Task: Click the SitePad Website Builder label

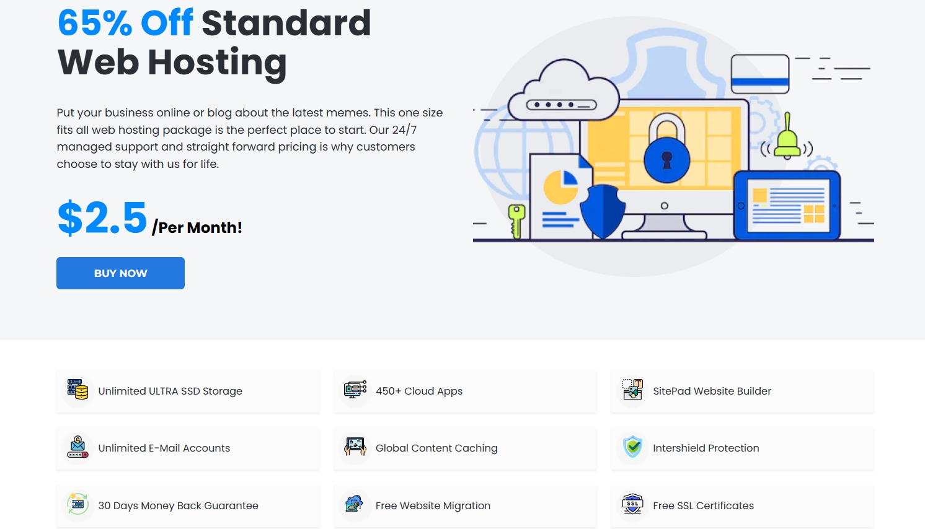Action: coord(712,391)
